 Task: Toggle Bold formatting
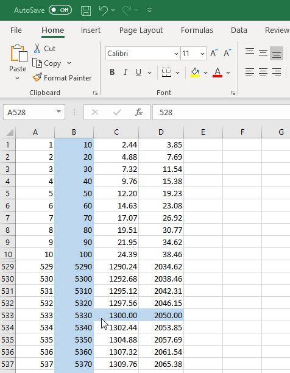(112, 73)
